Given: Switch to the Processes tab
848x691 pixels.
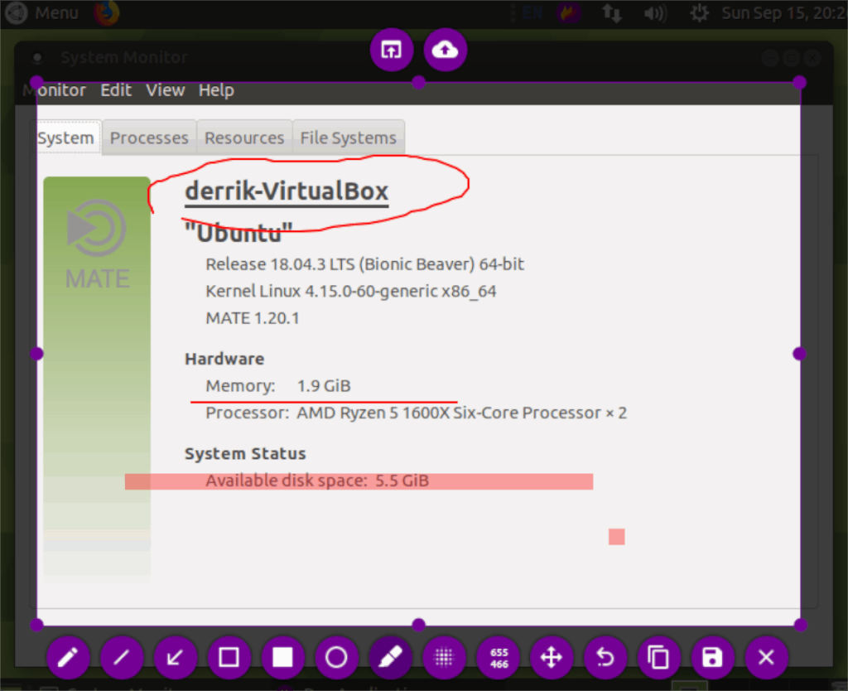Looking at the screenshot, I should tap(149, 138).
